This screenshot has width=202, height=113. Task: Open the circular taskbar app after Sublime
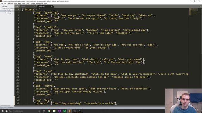click(x=75, y=111)
